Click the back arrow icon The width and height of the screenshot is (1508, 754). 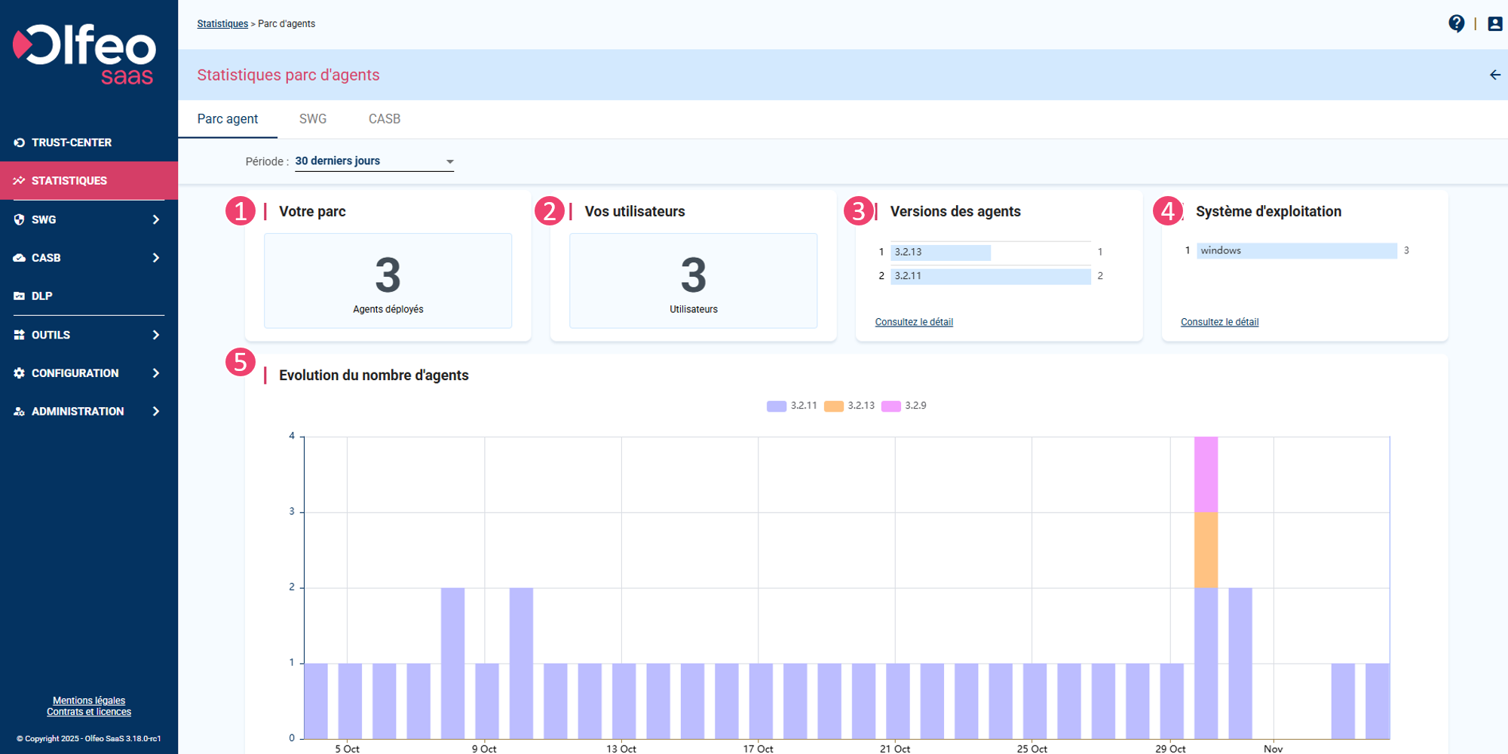point(1494,75)
